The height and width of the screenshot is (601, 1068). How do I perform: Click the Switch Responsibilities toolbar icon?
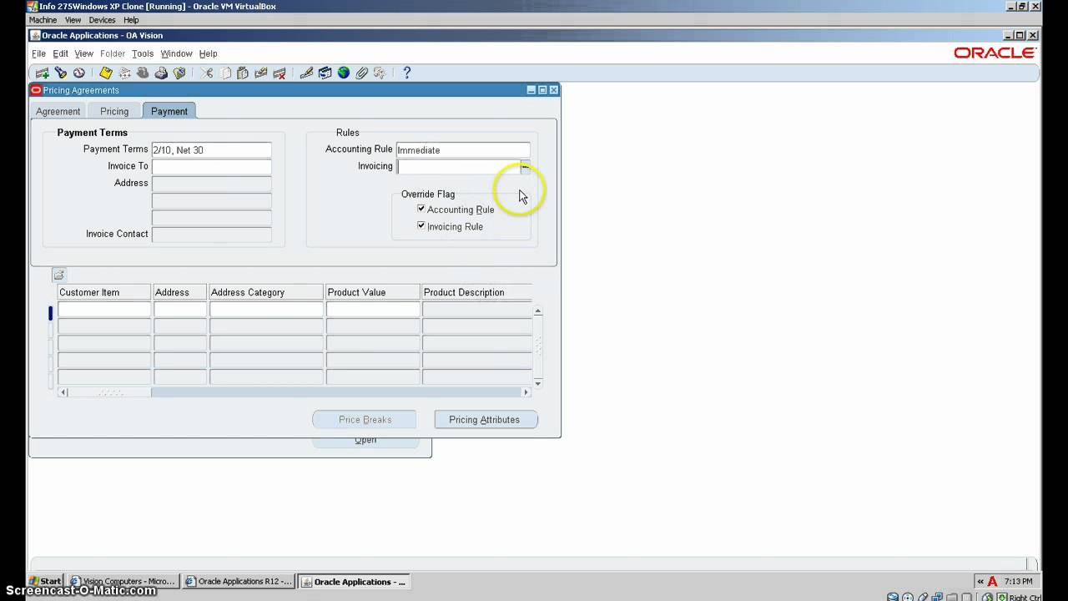[143, 73]
